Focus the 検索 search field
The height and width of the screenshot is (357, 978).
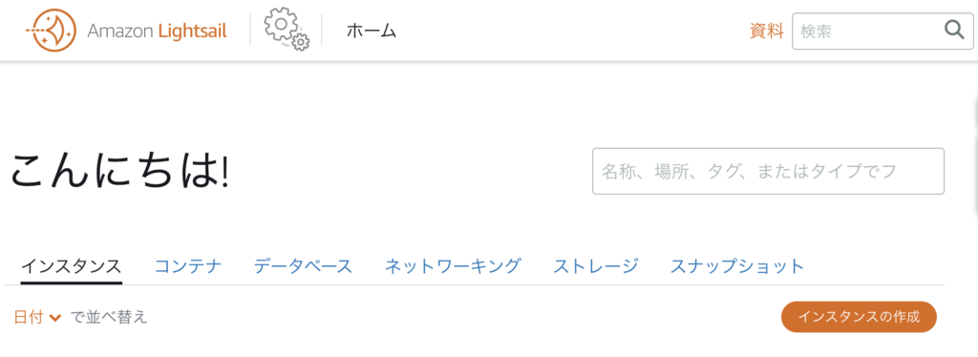click(x=882, y=31)
